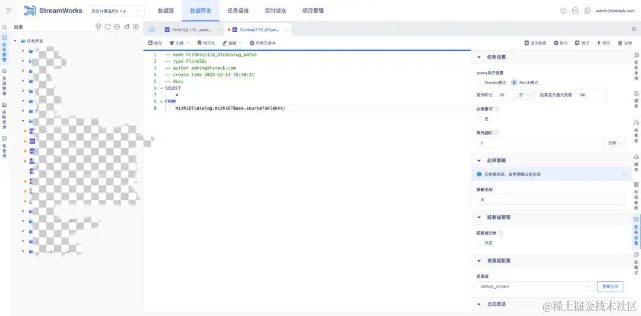Screen dimensions: 641x316
Task: Click the locate pin icon in 目录 header
Action: 98,27
